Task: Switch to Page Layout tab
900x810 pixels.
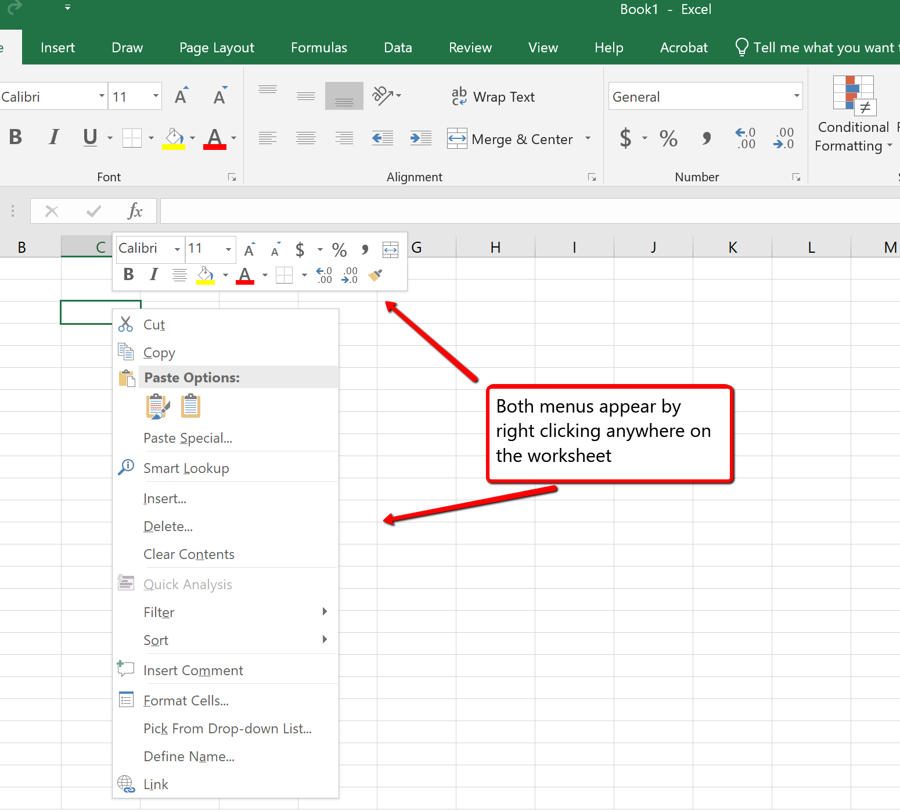Action: [x=217, y=48]
